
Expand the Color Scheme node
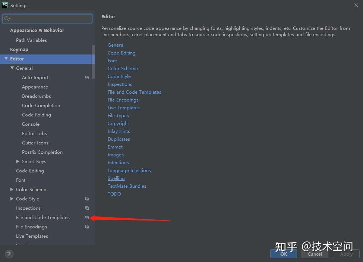[12, 190]
